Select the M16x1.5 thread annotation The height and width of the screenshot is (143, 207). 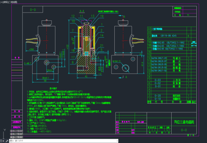(116, 61)
